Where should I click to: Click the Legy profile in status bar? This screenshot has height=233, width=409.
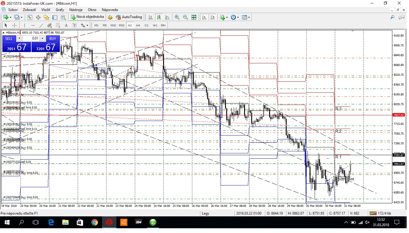[x=205, y=213]
